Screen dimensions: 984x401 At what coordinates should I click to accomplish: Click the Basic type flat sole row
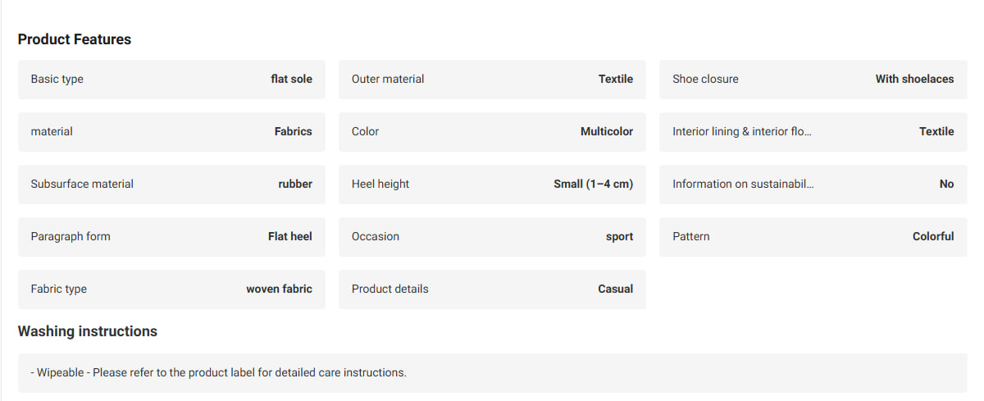coord(171,80)
